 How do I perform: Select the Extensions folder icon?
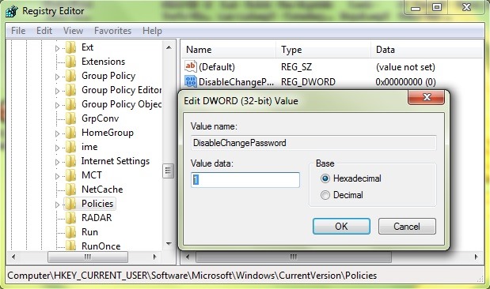pyautogui.click(x=71, y=62)
